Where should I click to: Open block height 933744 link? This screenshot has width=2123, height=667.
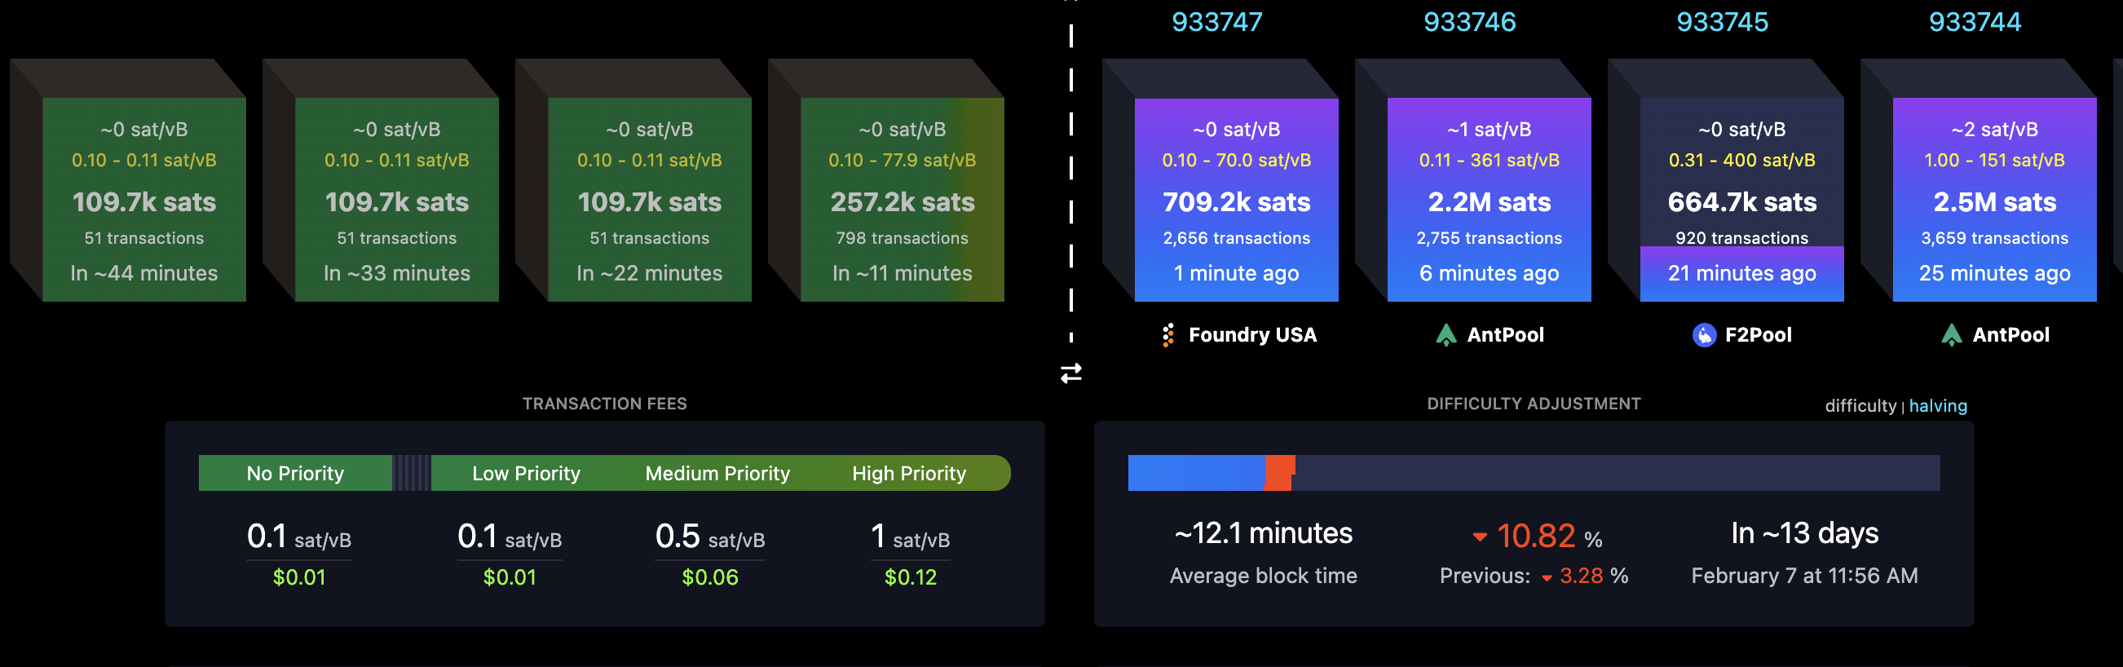pyautogui.click(x=1975, y=22)
